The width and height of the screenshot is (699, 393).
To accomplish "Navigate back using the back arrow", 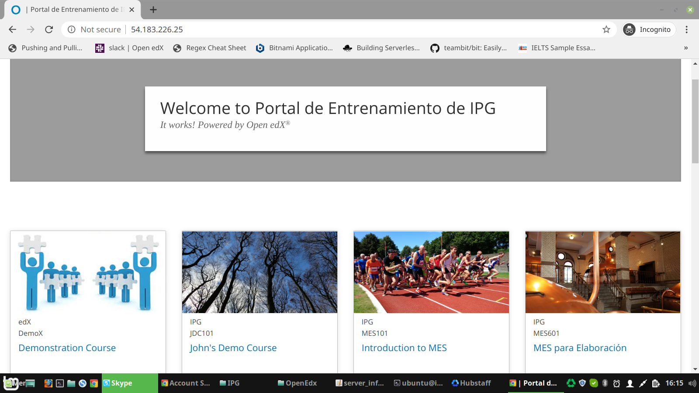I will (x=12, y=29).
